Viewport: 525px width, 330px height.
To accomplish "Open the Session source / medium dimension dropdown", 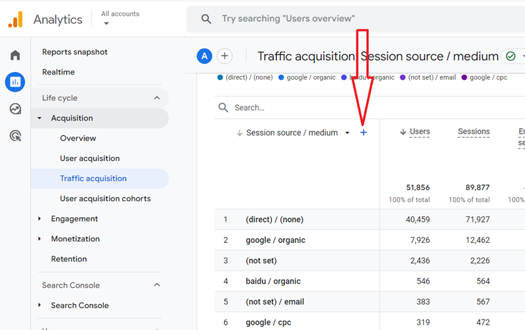I will click(x=348, y=133).
